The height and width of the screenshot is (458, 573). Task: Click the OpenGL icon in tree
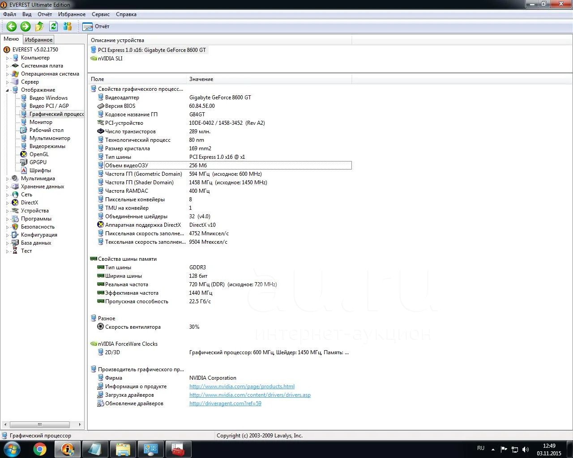(x=24, y=154)
